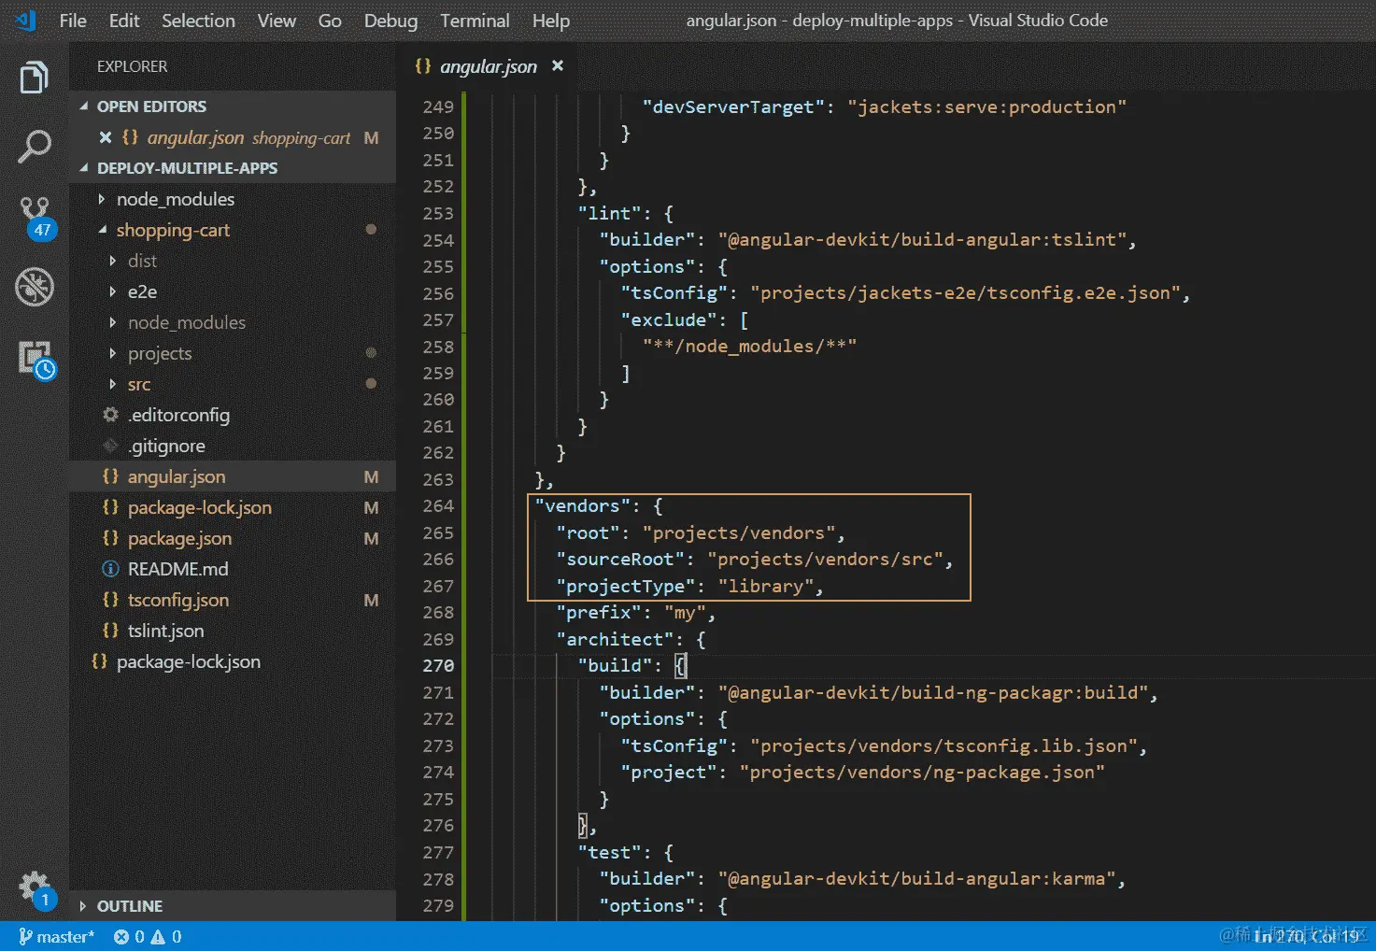1376x951 pixels.
Task: Click line number 264 in gutter
Action: pyautogui.click(x=438, y=505)
